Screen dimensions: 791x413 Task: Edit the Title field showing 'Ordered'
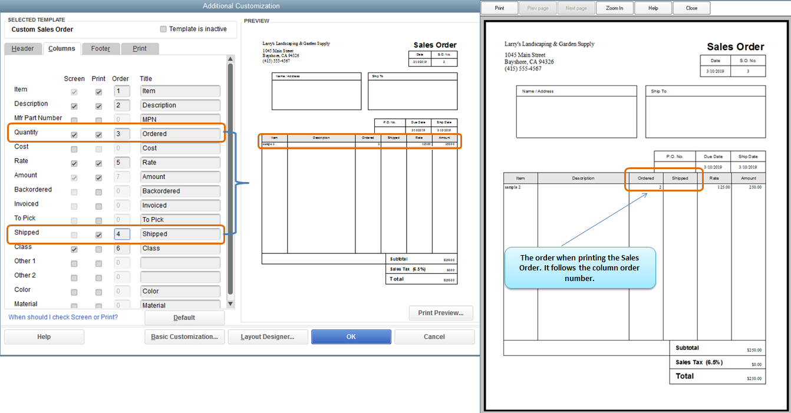[180, 134]
